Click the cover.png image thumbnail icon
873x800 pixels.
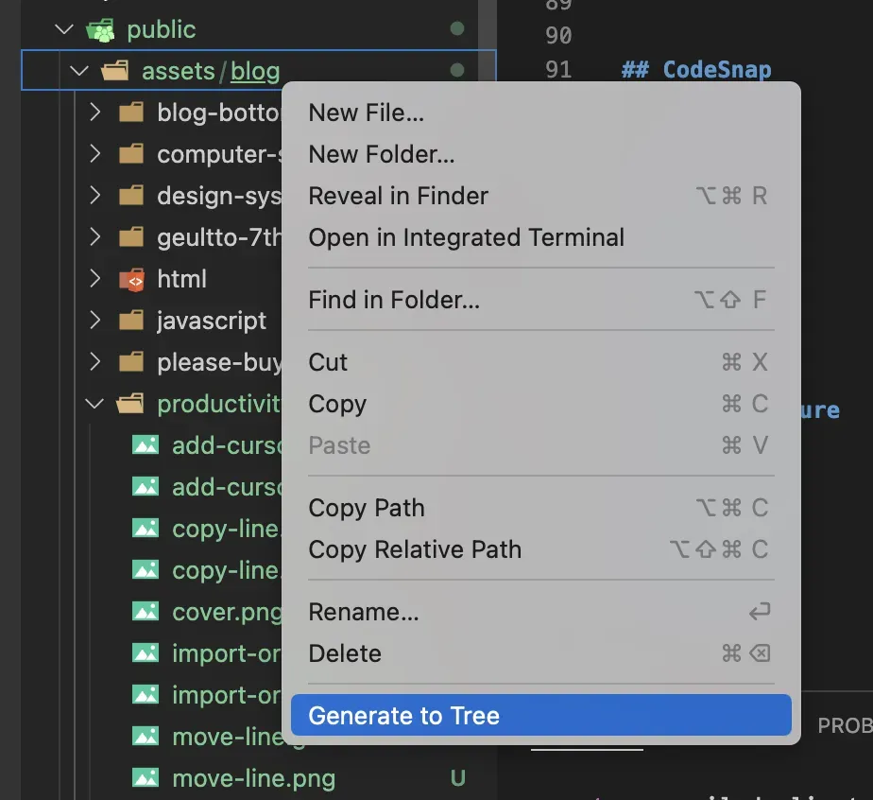[145, 611]
